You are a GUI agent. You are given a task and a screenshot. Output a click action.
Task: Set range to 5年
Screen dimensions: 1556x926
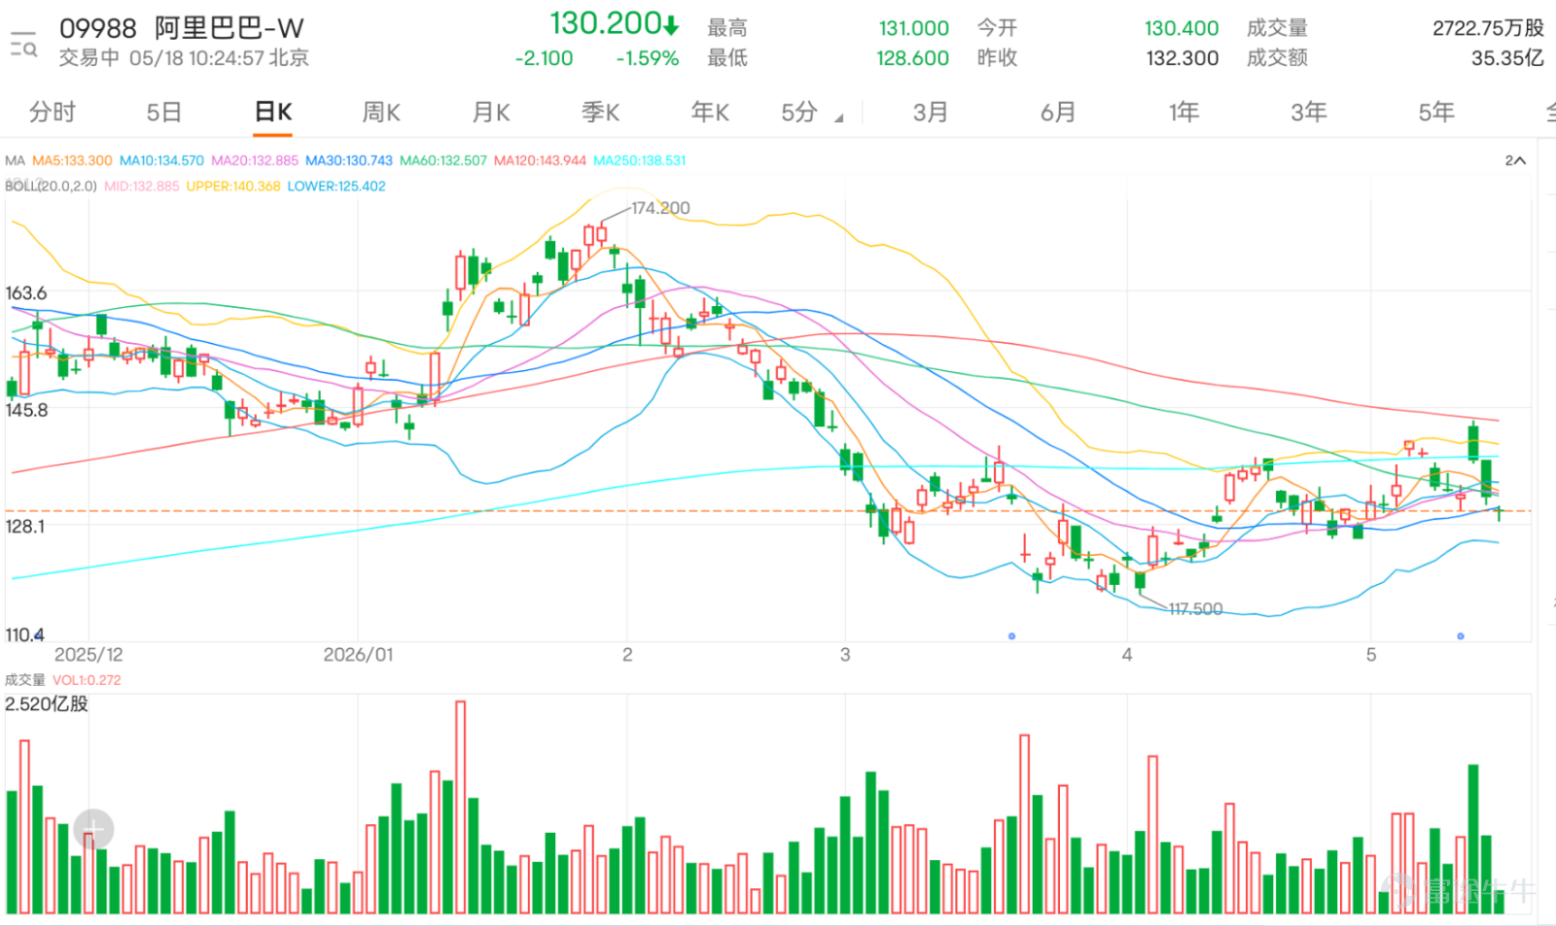pos(1436,112)
